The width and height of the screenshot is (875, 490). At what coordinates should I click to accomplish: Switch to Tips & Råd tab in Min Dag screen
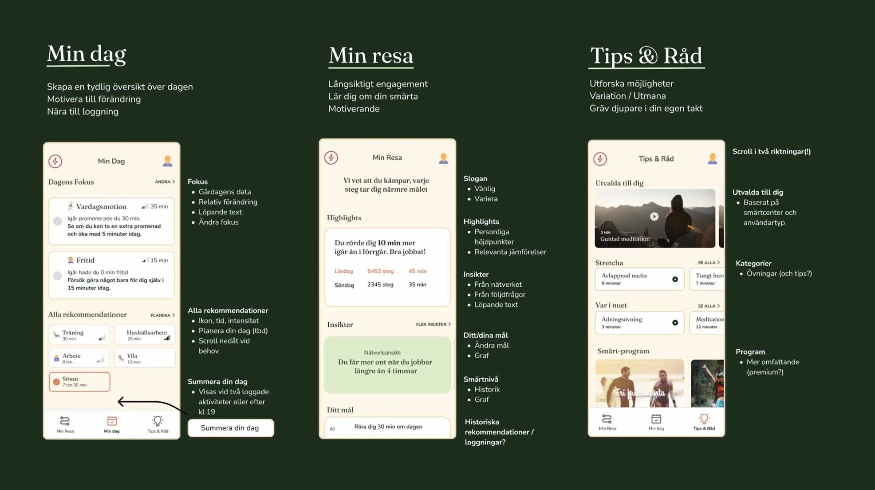point(158,424)
